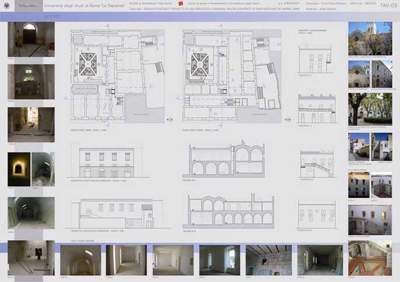This screenshot has height=282, width=400.
Task: Open the aerial courtyard photo with red paving
Action: [x=370, y=258]
